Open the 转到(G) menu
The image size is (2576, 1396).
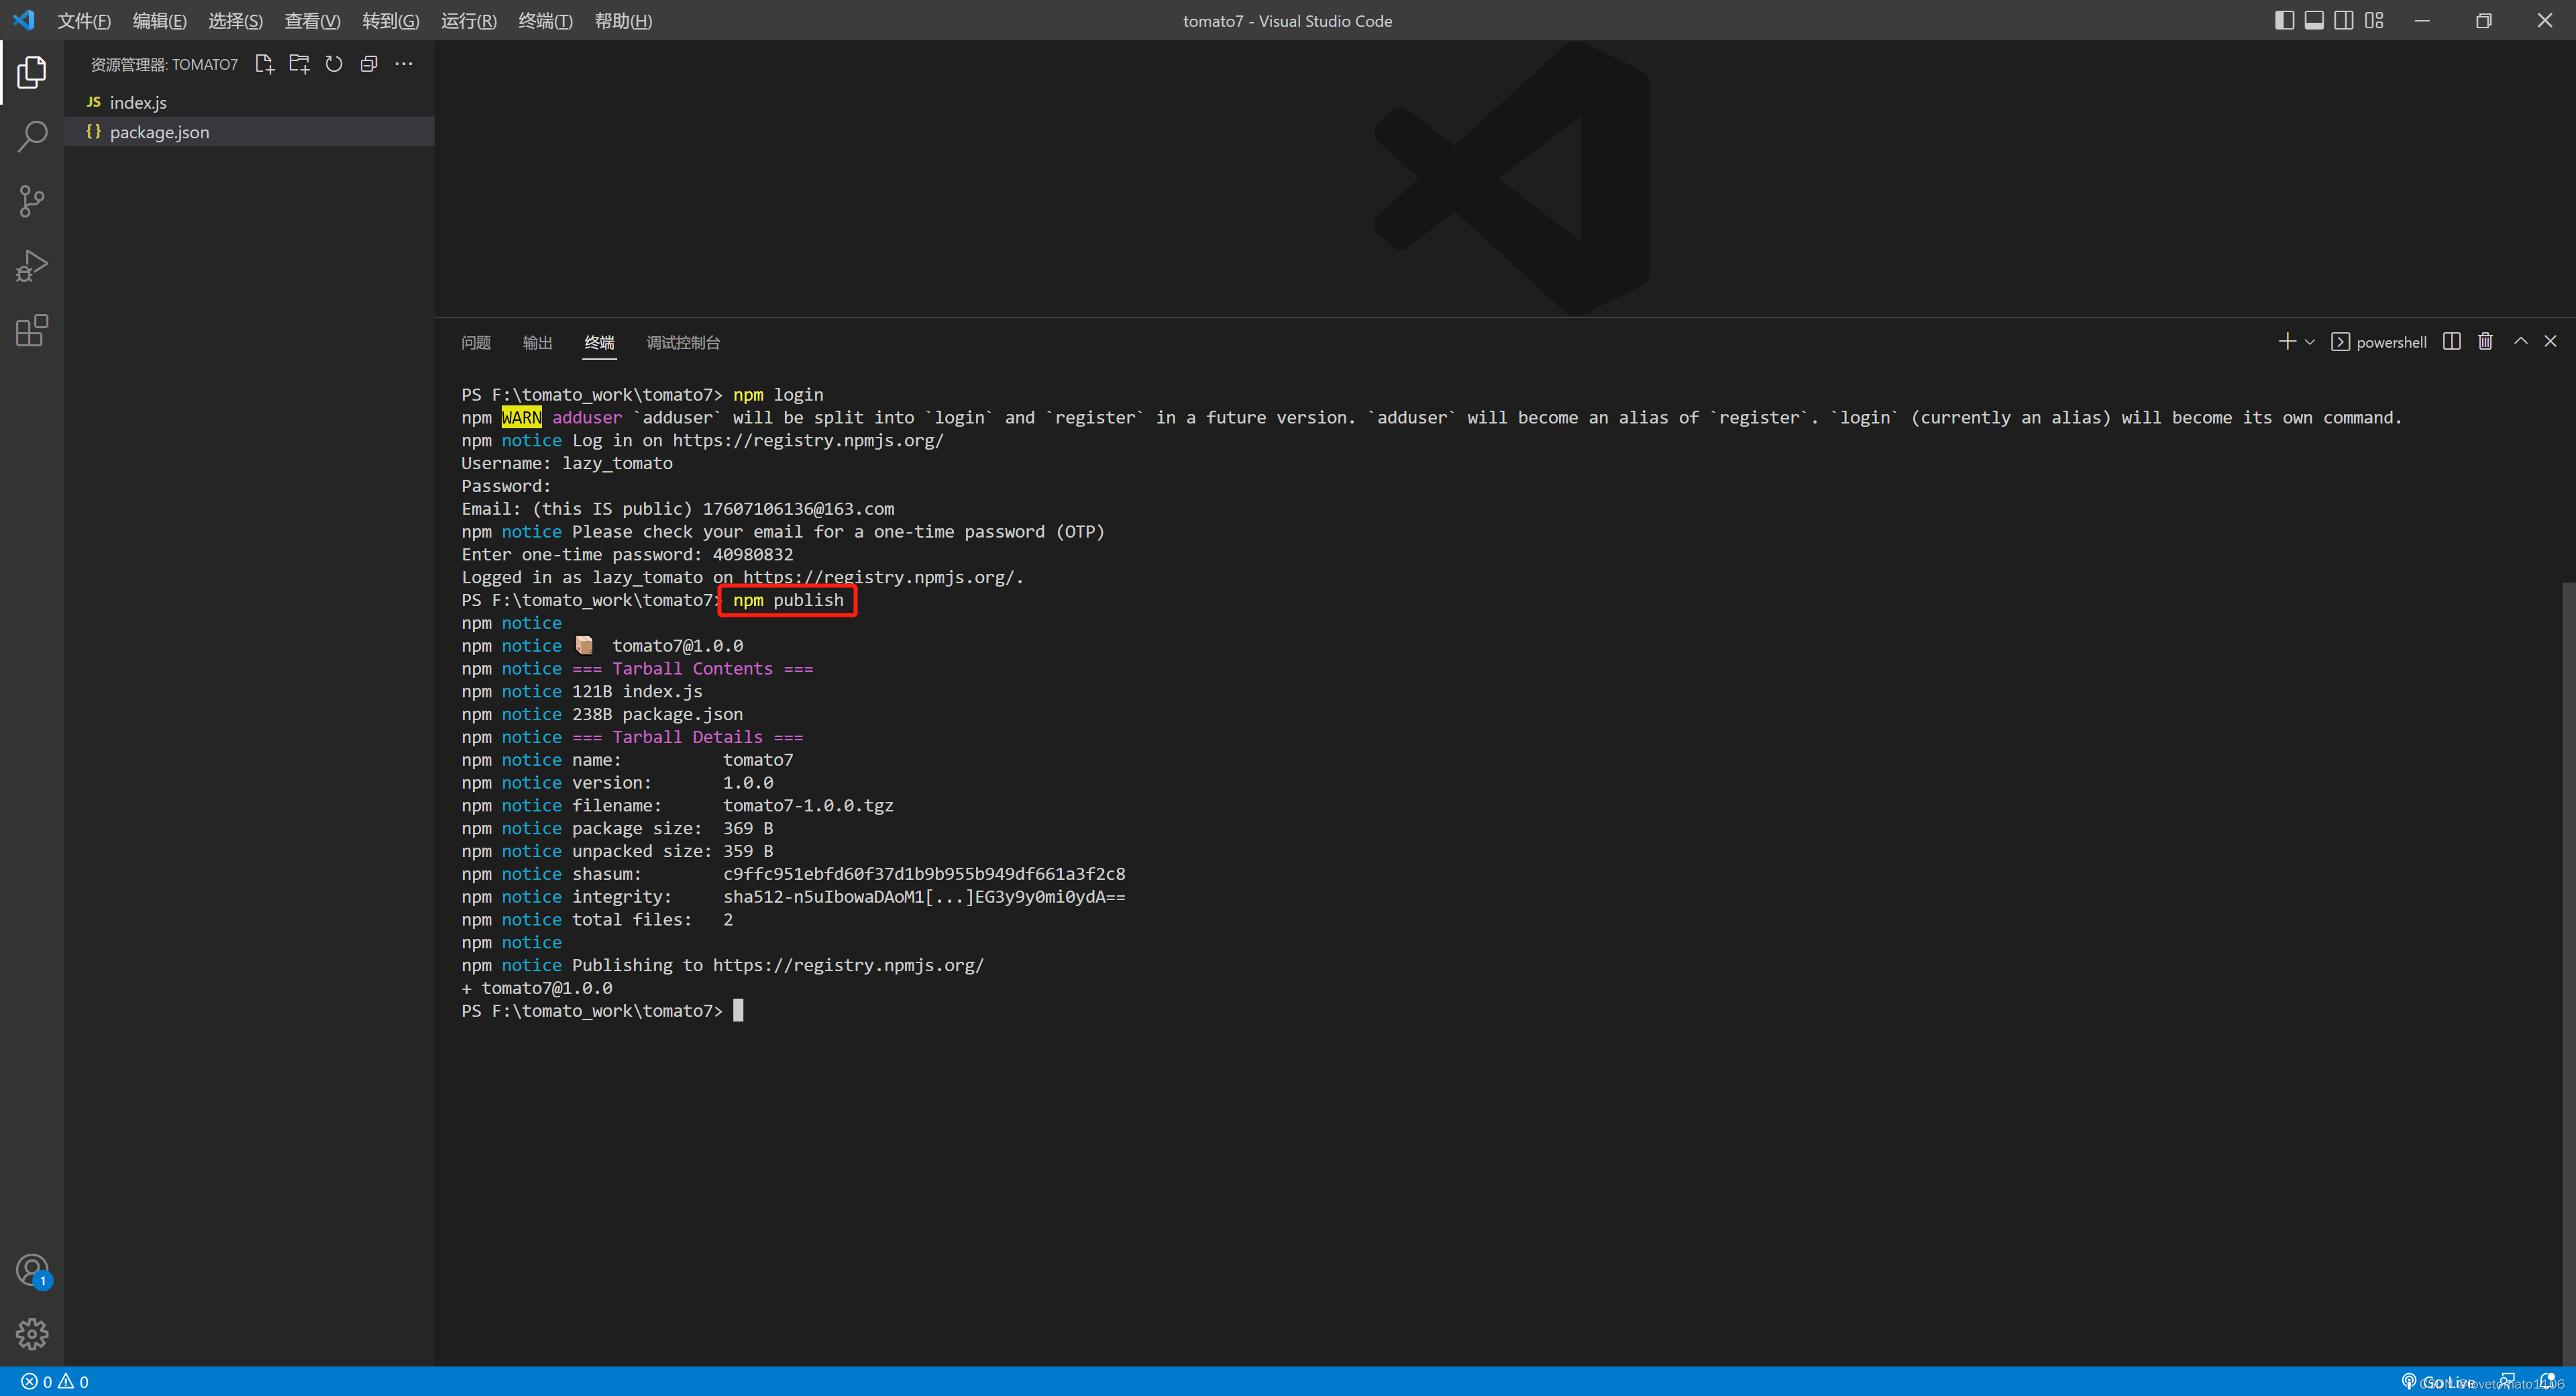click(x=390, y=21)
